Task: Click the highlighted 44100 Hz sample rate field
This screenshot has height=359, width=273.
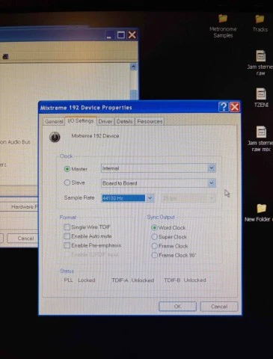Action: pos(123,198)
